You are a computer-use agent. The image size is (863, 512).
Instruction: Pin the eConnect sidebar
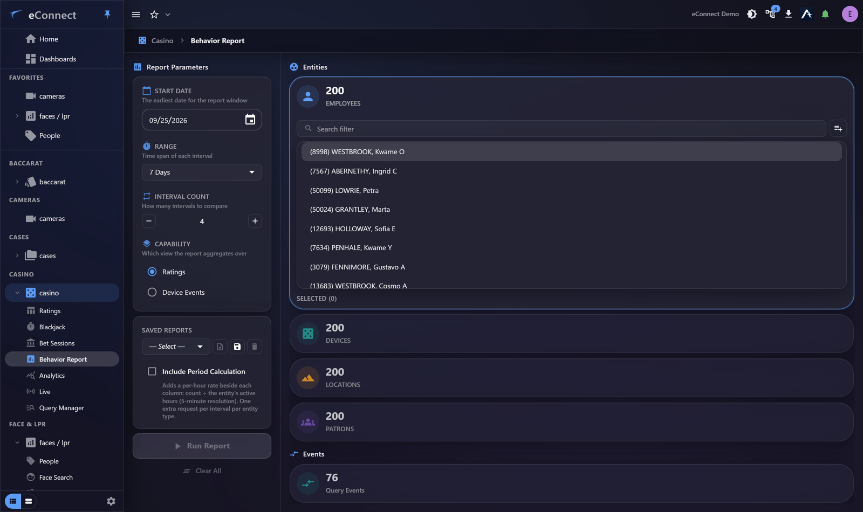point(107,15)
